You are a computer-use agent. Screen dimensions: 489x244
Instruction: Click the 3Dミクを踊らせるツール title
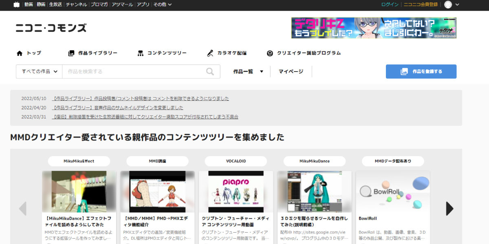pos(314,221)
